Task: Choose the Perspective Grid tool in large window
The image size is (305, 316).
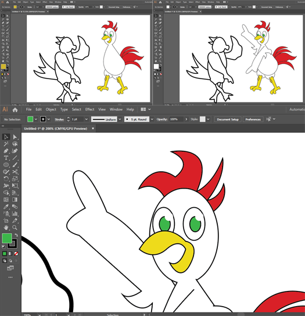Action: click(x=15, y=193)
